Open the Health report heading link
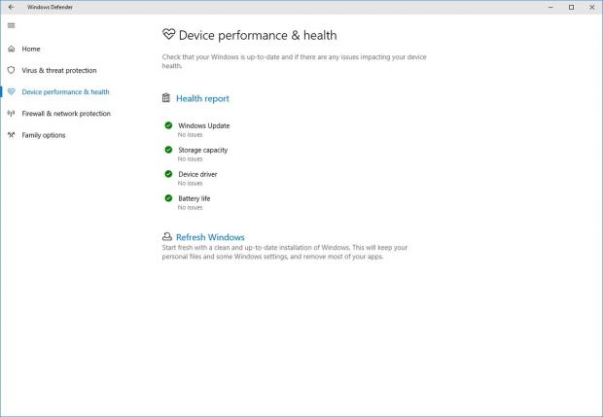Image resolution: width=603 pixels, height=417 pixels. point(202,98)
